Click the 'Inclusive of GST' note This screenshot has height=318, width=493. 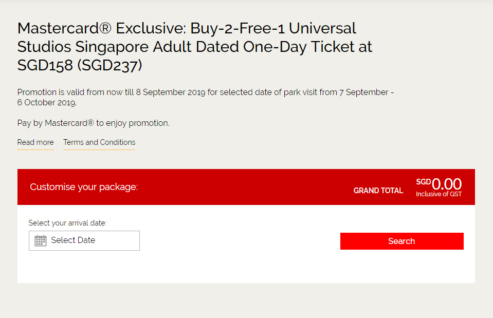(439, 194)
